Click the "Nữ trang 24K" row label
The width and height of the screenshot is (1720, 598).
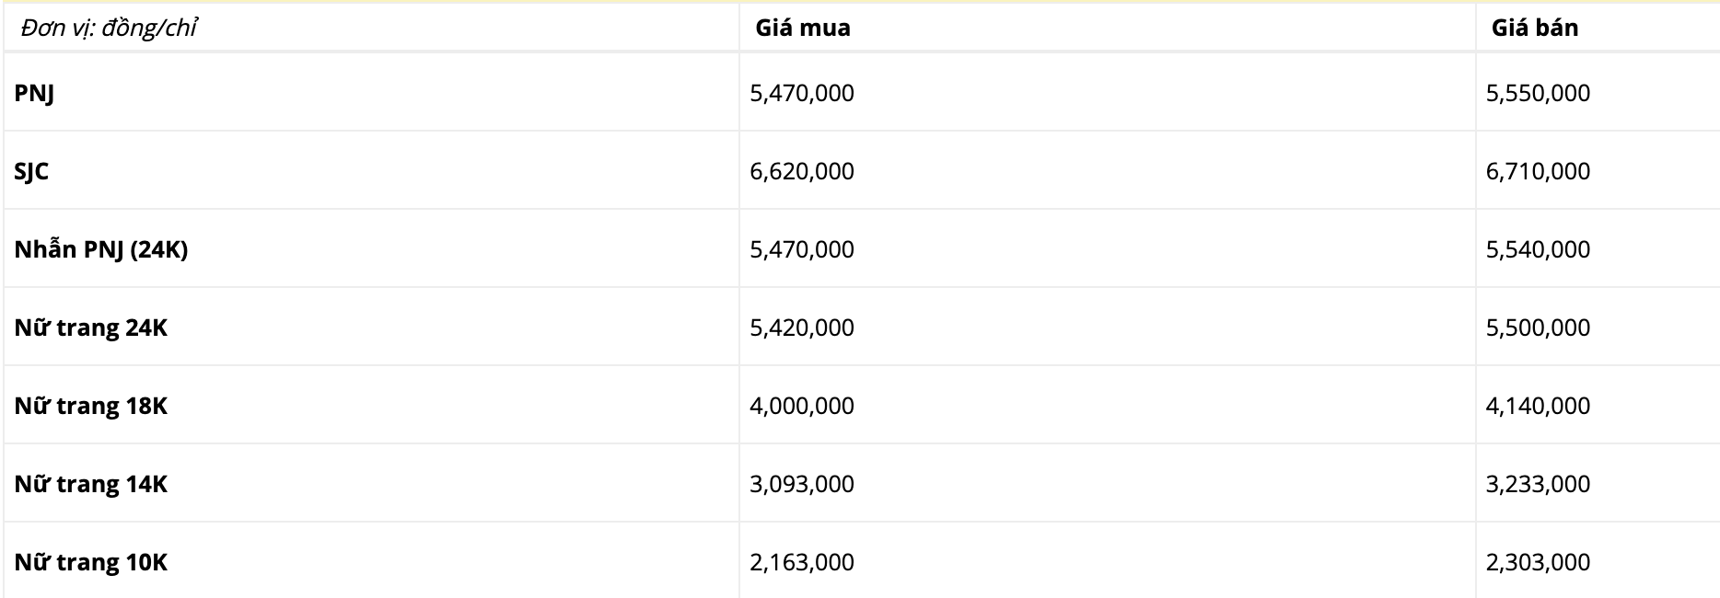tap(91, 328)
